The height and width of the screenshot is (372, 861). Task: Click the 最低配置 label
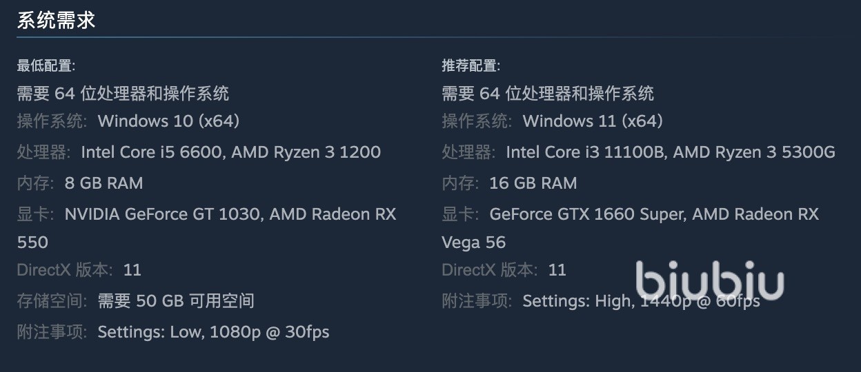coord(46,66)
